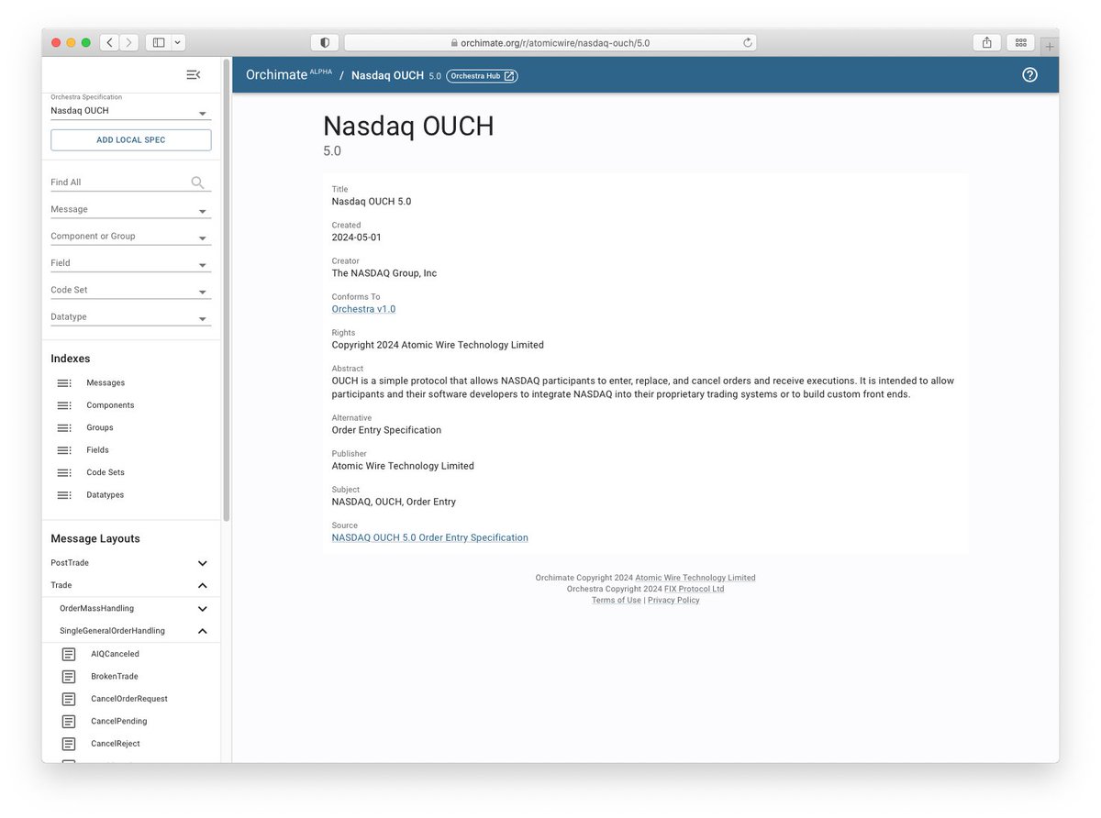Click the document icon beside CancelReject
1101x818 pixels.
pos(69,744)
